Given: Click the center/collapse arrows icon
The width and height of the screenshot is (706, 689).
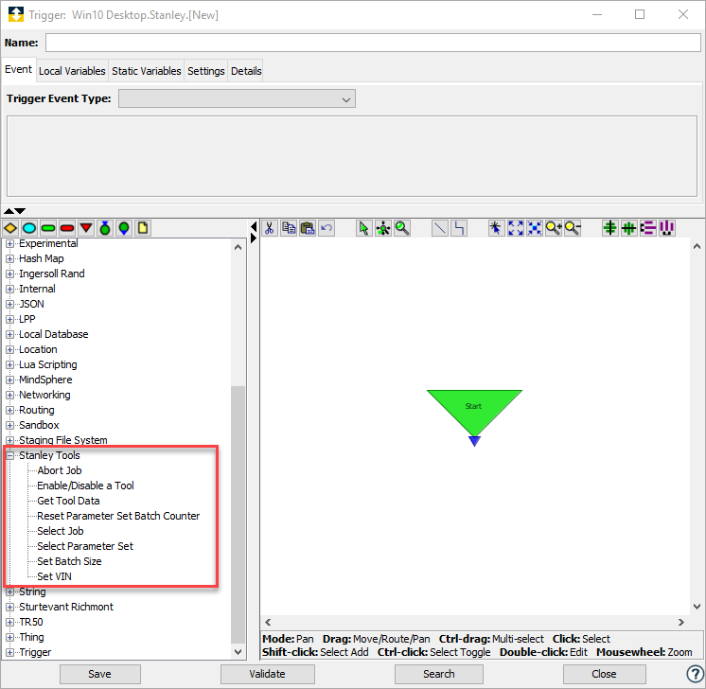Looking at the screenshot, I should click(535, 228).
